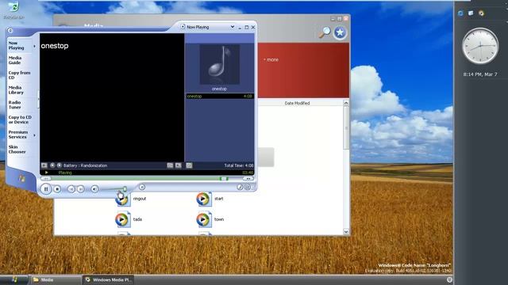Select the onestop playlist entry

pos(219,97)
